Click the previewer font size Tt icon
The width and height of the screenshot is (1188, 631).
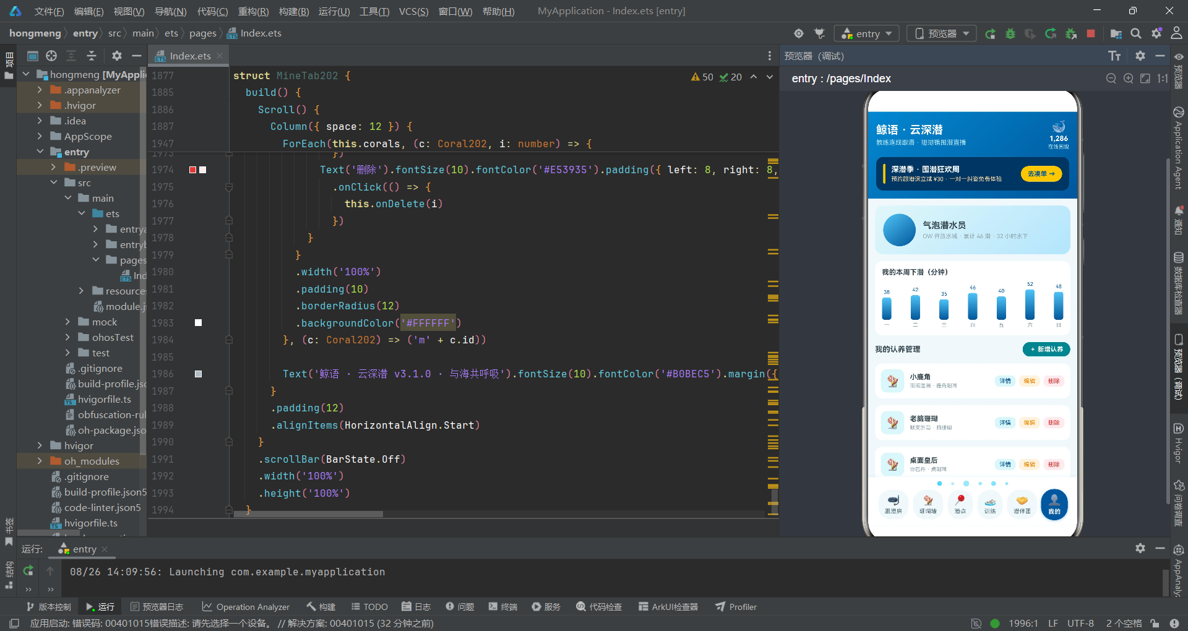[1114, 56]
